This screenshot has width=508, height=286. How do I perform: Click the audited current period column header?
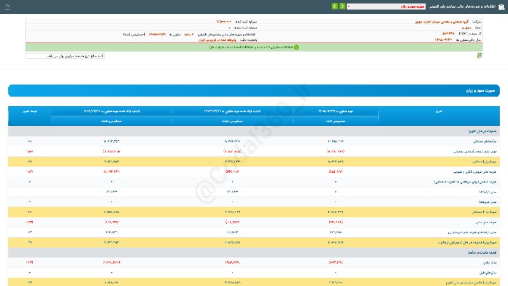click(x=336, y=111)
